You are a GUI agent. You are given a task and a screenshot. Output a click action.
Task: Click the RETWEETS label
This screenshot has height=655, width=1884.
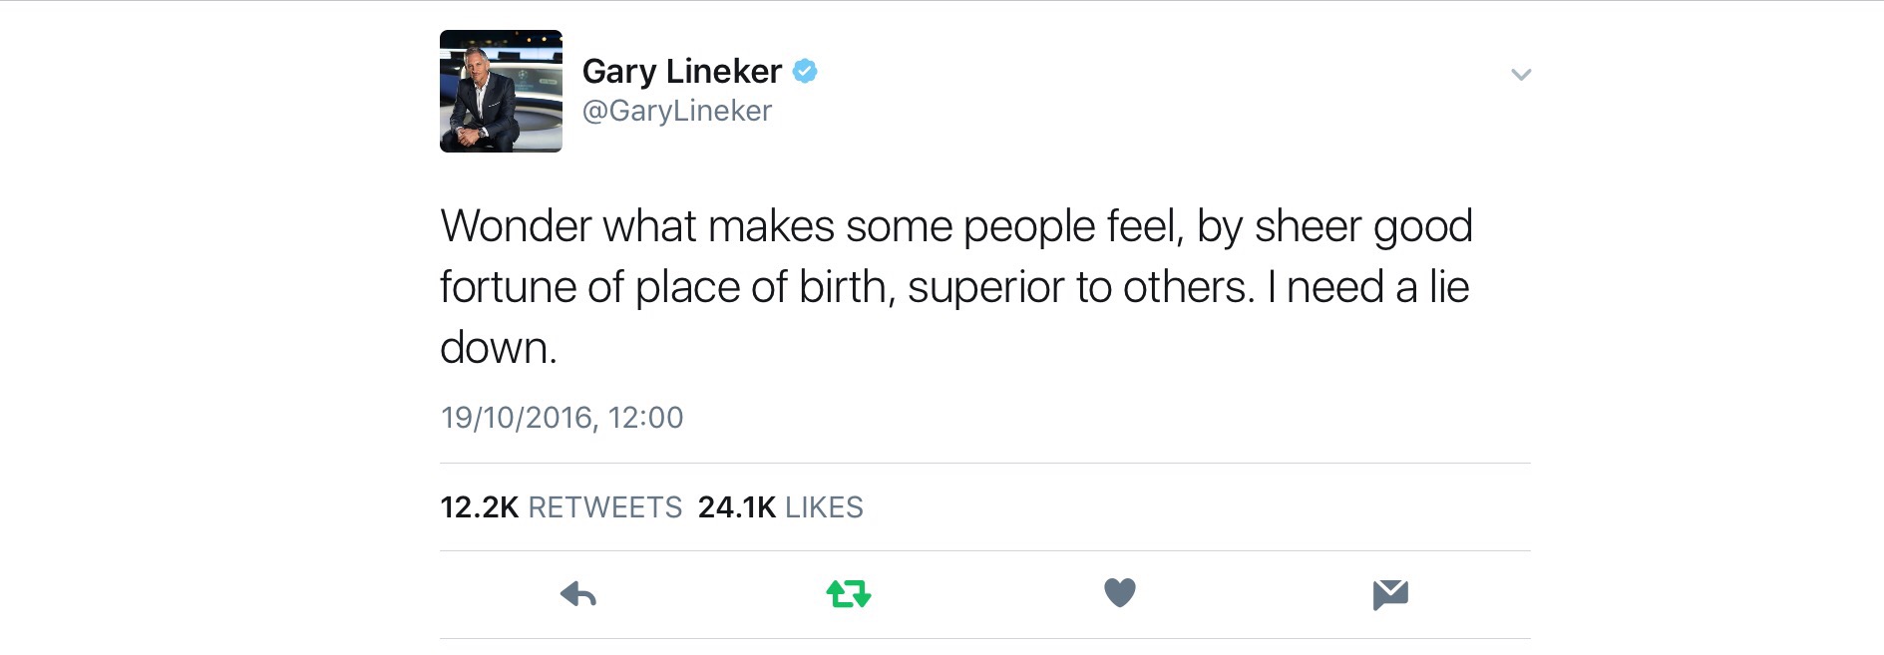coord(605,507)
